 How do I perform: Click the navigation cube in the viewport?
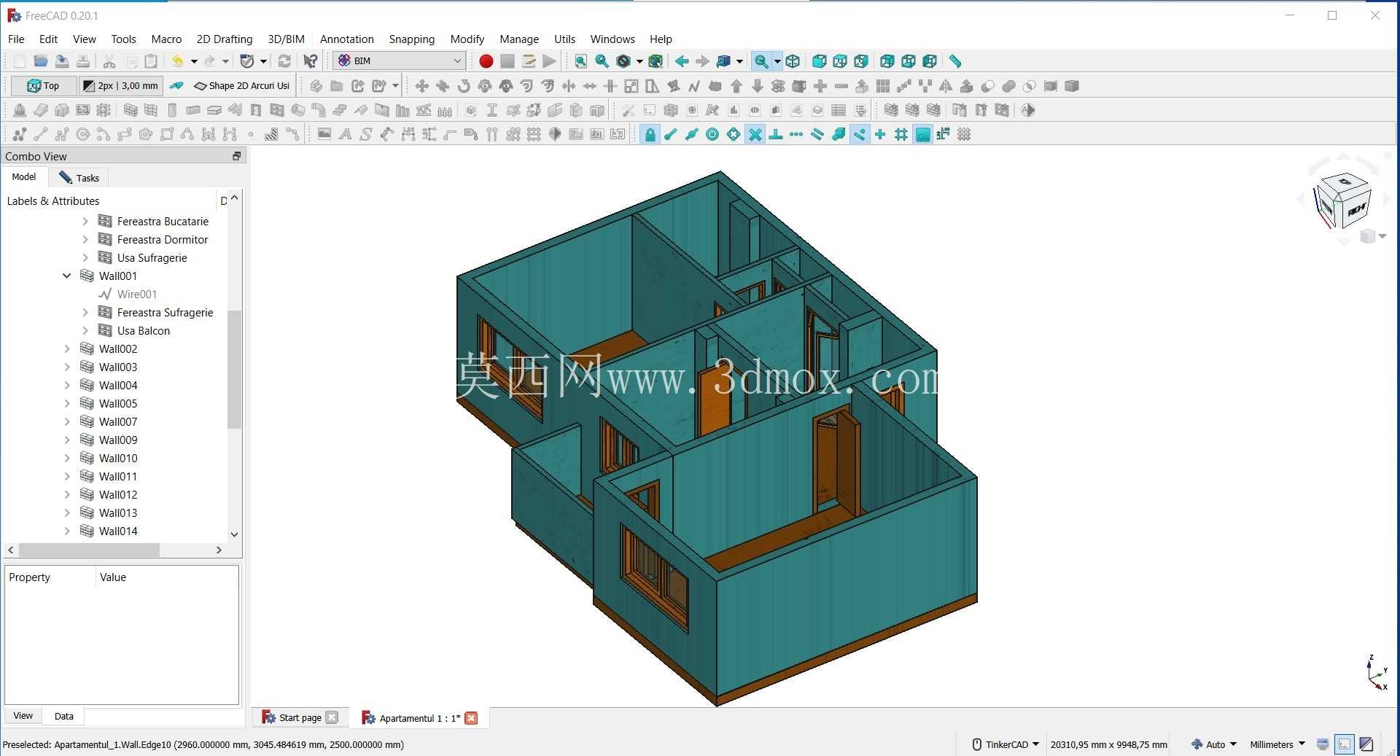[1343, 200]
